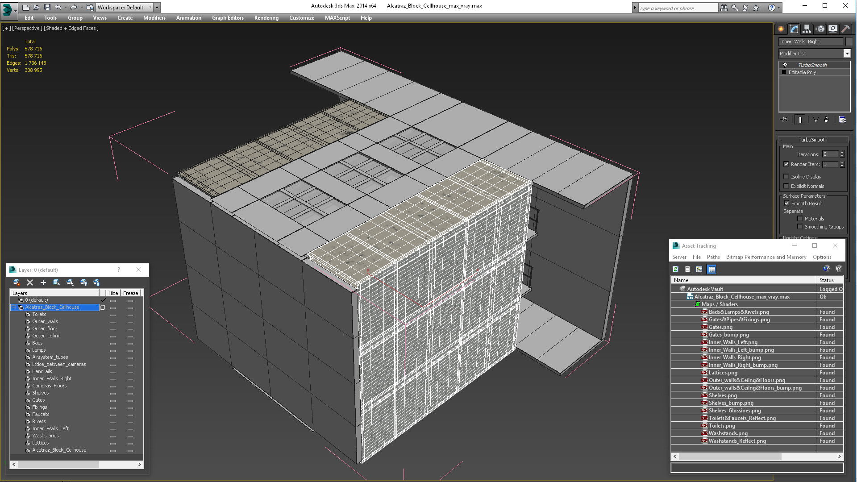
Task: Open the MAXScript menu
Action: [337, 18]
